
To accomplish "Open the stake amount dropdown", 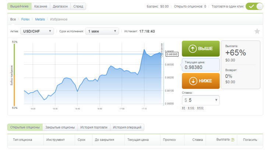I will 201,100.
